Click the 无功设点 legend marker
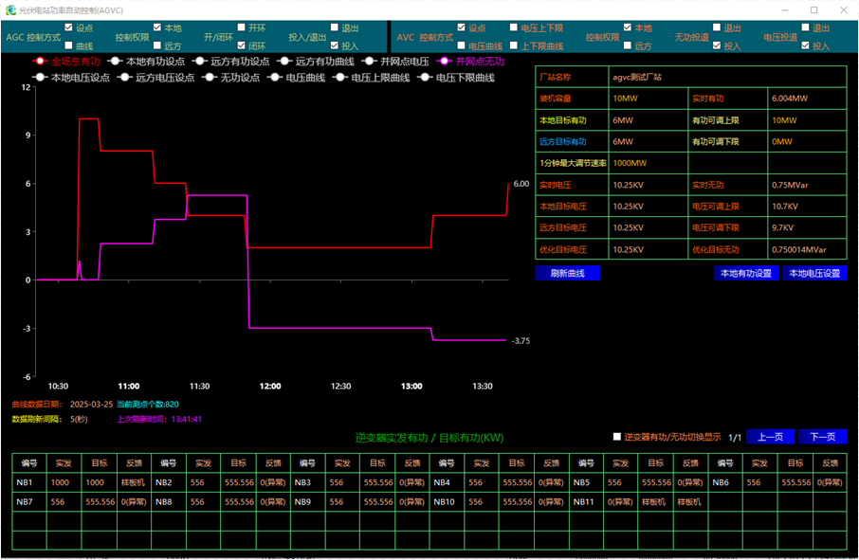859x560 pixels. pyautogui.click(x=208, y=78)
